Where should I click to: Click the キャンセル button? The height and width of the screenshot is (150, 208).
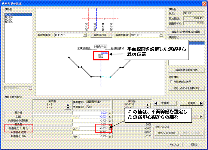coord(174,144)
